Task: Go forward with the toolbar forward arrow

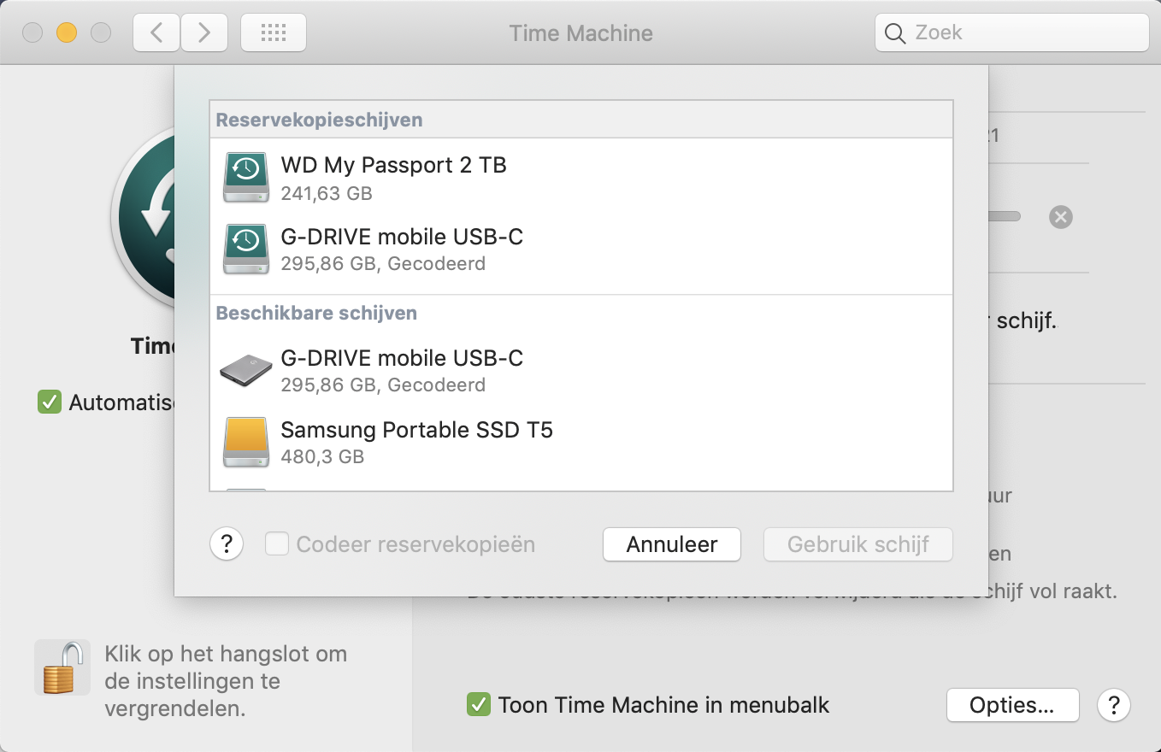Action: click(204, 32)
